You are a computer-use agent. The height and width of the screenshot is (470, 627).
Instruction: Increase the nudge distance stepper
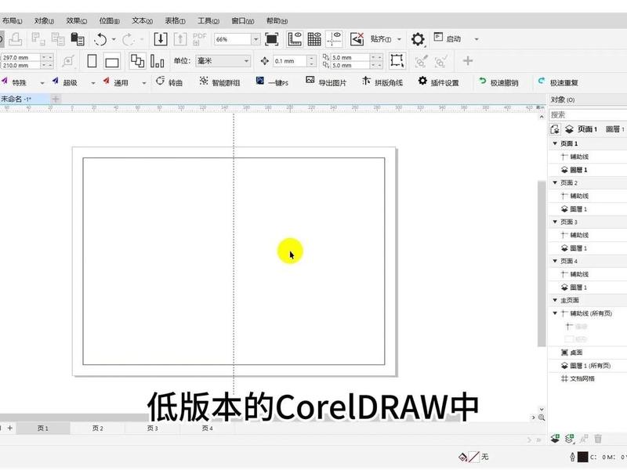(311, 58)
